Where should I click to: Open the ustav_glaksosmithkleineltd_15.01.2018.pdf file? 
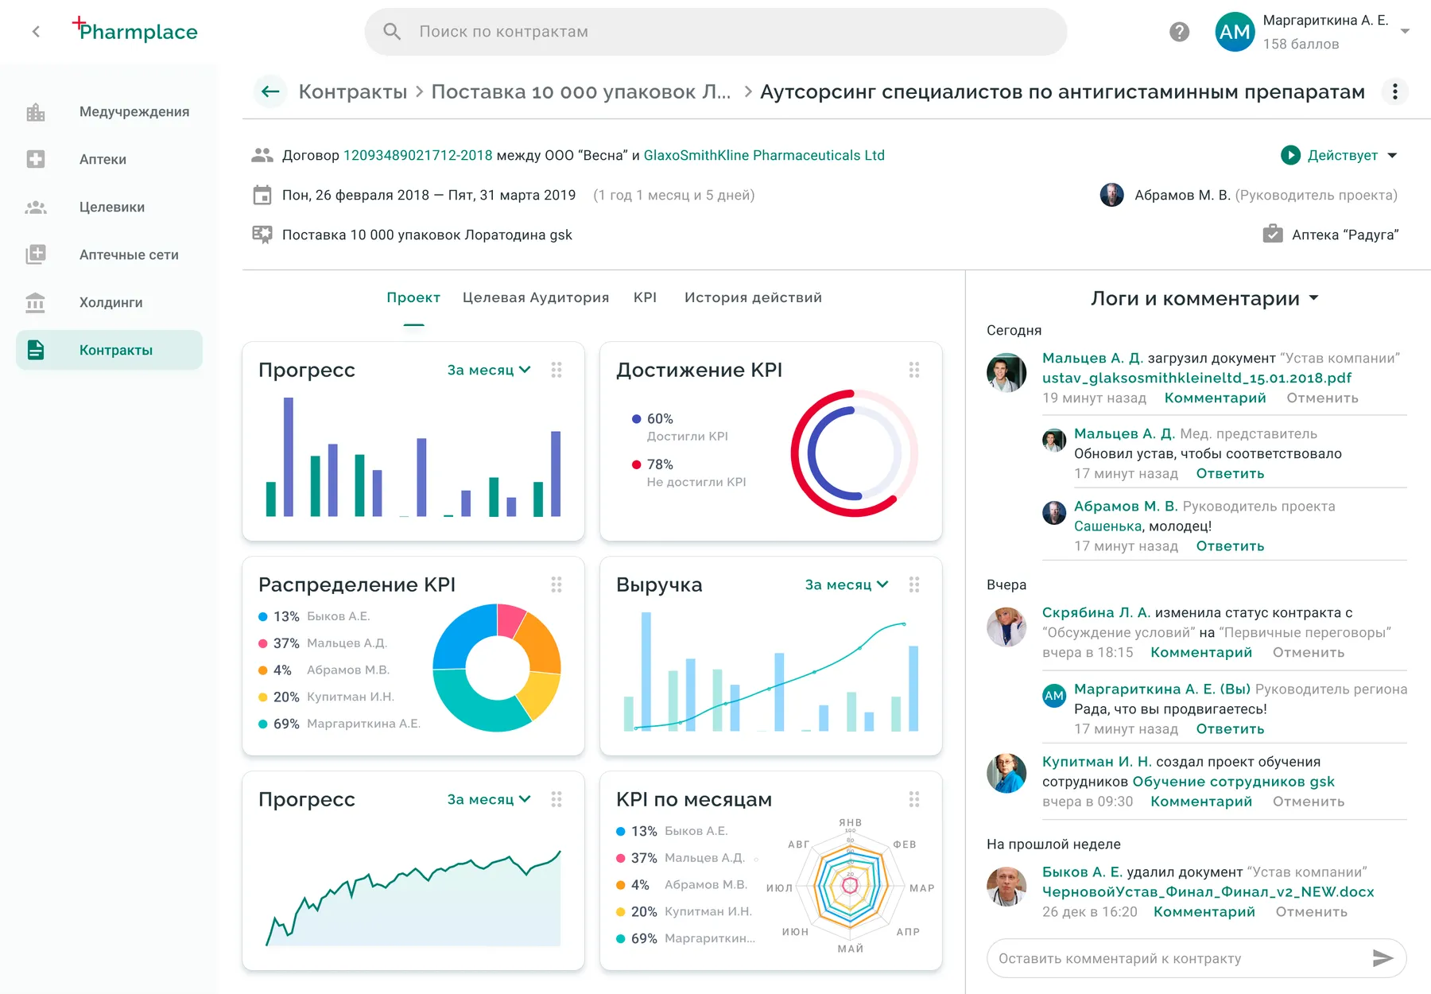click(1196, 379)
